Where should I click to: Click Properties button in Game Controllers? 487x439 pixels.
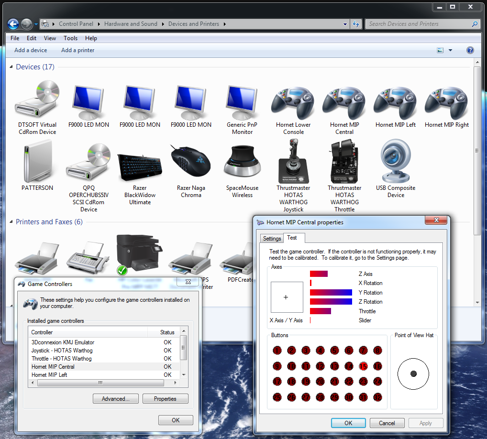click(165, 399)
